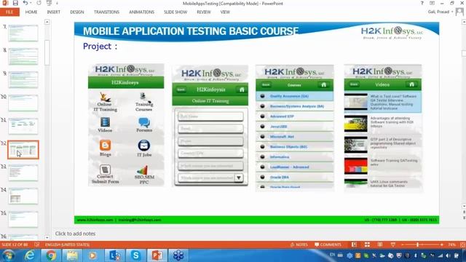Expand Customize Quick Access Toolbar arrow
Screen dimensions: 466x262
tap(57, 3)
